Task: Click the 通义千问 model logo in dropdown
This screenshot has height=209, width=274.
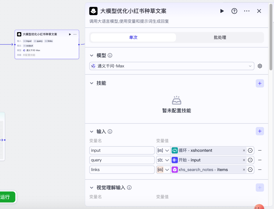Action: click(93, 66)
